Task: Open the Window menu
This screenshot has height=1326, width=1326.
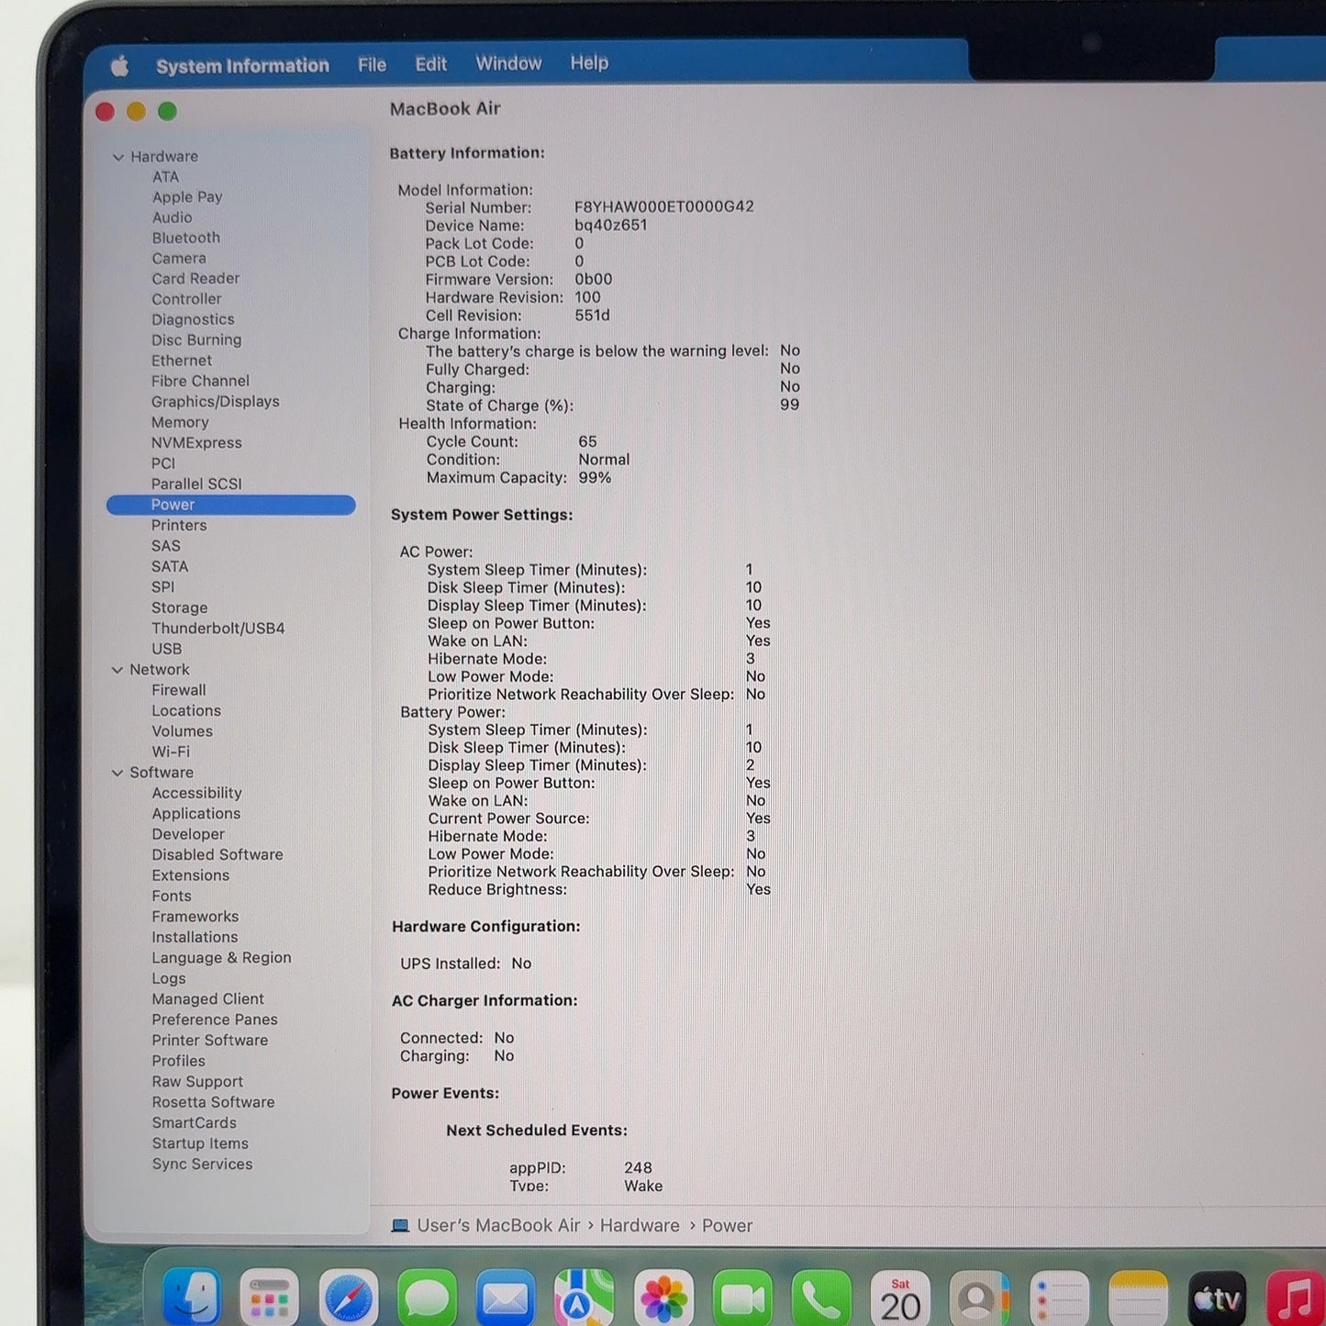Action: pos(508,63)
